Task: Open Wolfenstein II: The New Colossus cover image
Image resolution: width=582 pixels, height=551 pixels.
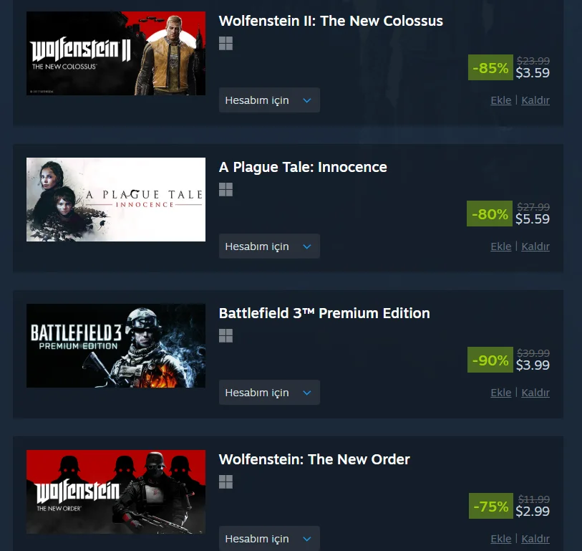Action: coord(116,54)
